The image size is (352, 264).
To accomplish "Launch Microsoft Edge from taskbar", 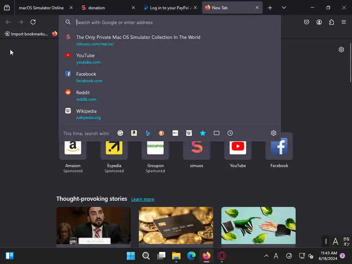I will click(191, 256).
